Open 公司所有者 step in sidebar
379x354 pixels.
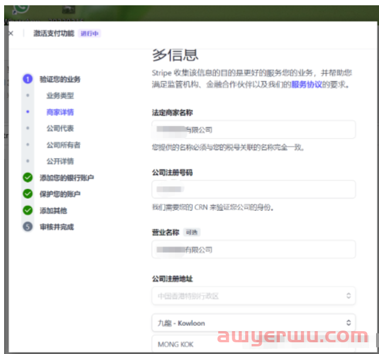pos(63,145)
